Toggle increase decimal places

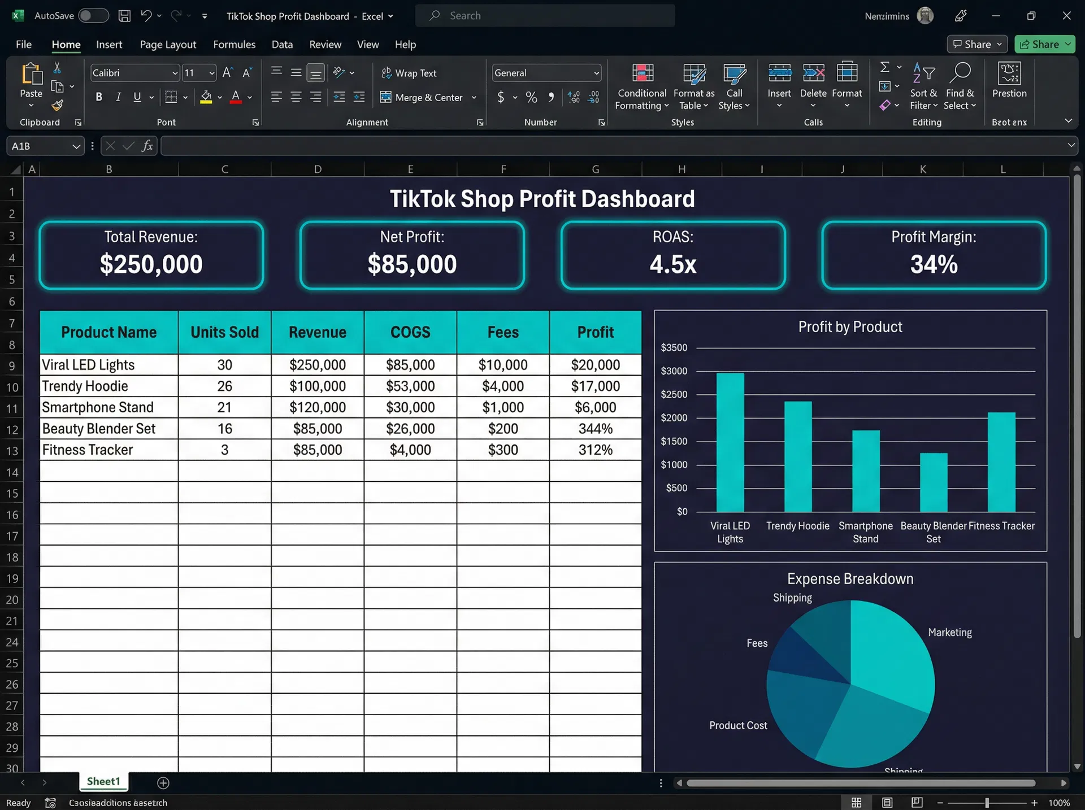574,97
